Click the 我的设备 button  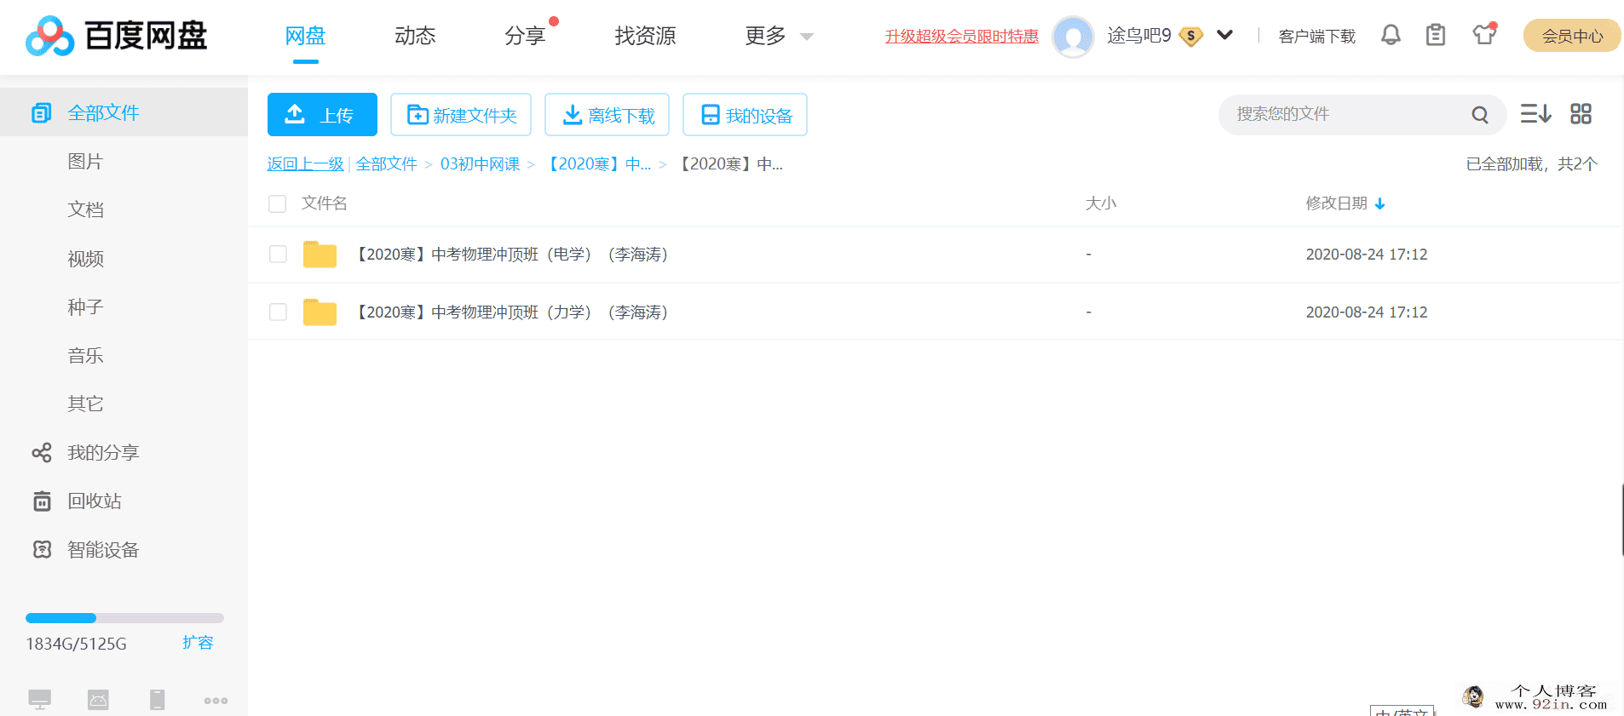(745, 114)
